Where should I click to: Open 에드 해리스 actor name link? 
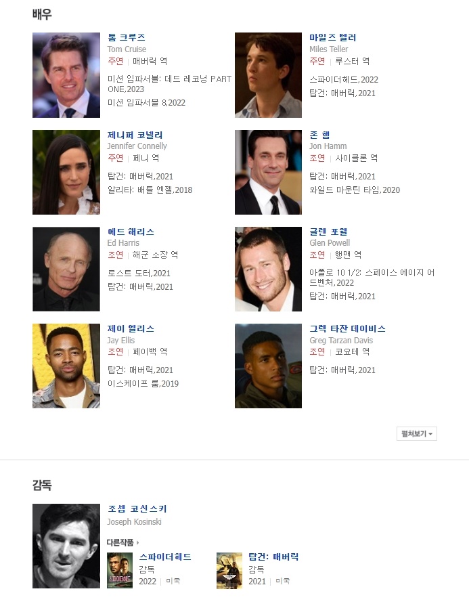(x=131, y=232)
